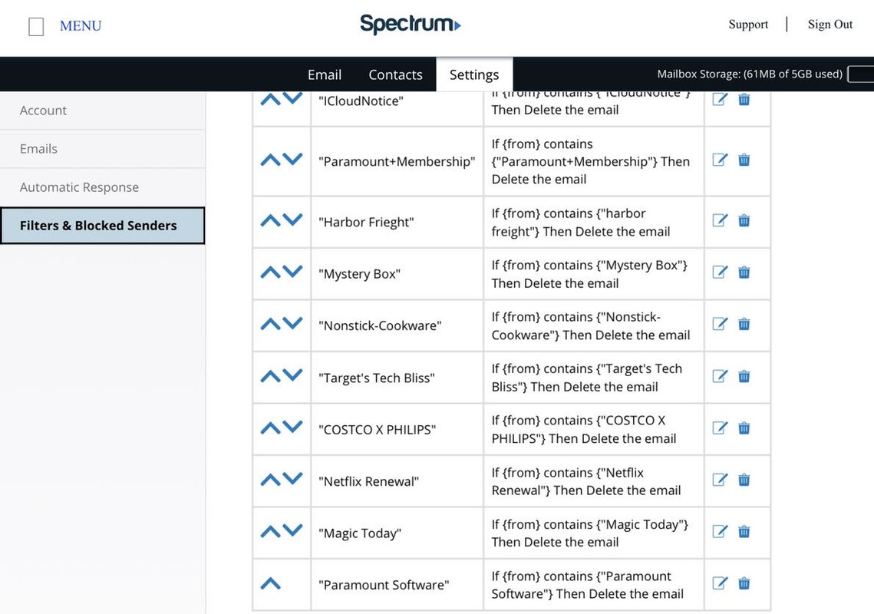Go to Spectrum home via logo
The width and height of the screenshot is (874, 614).
[411, 25]
